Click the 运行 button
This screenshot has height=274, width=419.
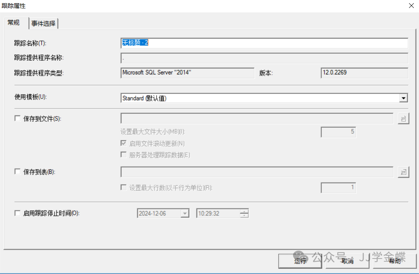coord(300,261)
